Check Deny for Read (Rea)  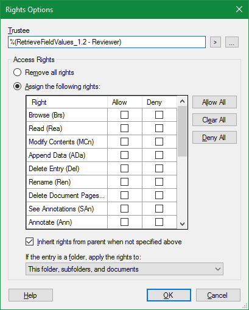[x=159, y=129]
